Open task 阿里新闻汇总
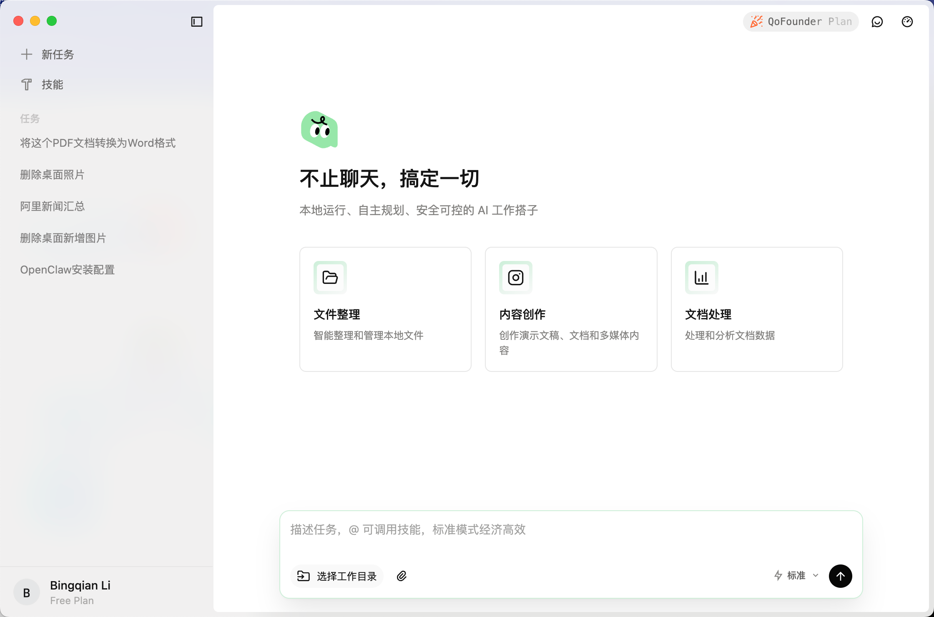The width and height of the screenshot is (934, 617). (x=52, y=206)
